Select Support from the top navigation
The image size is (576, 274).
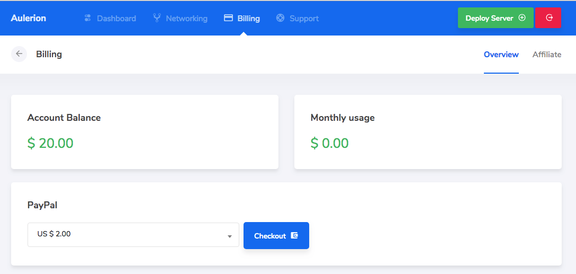click(x=304, y=19)
